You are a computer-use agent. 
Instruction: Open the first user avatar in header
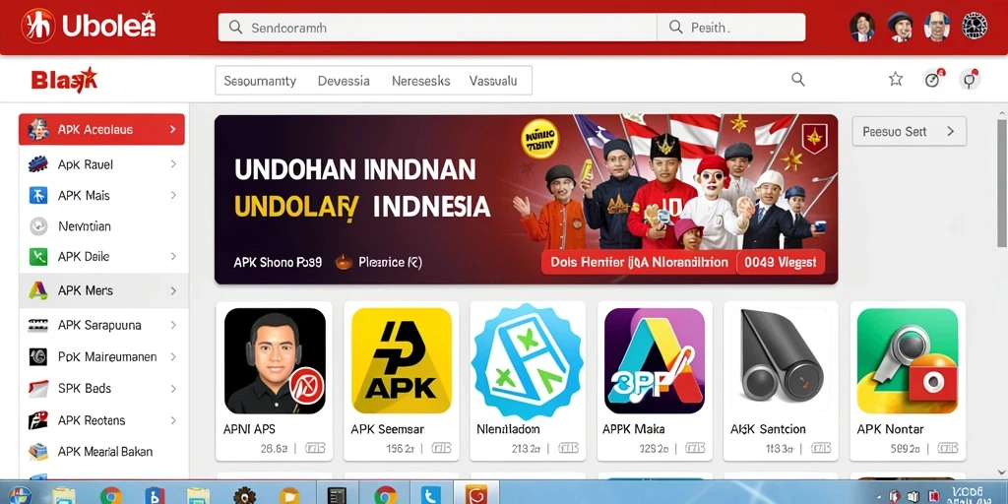[862, 27]
